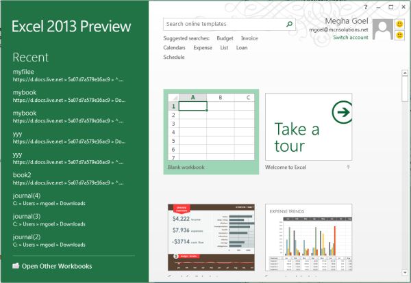
Task: Click the mgoel@mcnsolutions.net email text
Action: click(338, 30)
